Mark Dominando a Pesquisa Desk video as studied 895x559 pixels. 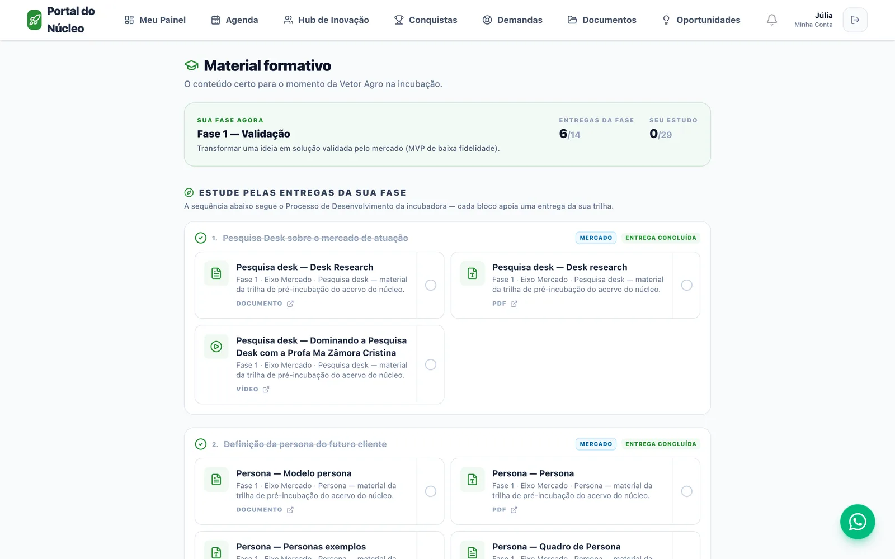coord(431,364)
